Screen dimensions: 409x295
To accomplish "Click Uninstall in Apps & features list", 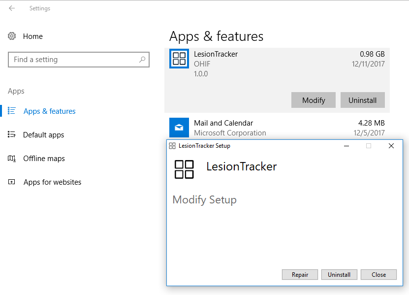I will (x=362, y=100).
